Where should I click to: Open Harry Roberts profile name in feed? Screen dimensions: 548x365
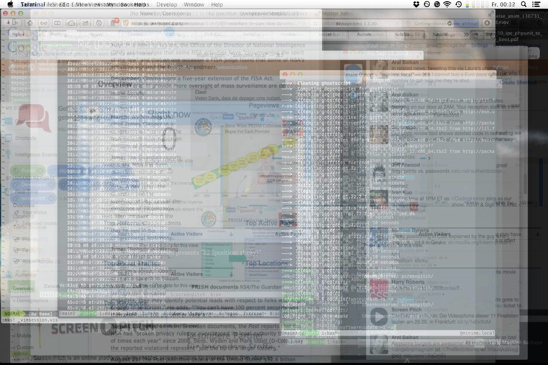click(408, 282)
